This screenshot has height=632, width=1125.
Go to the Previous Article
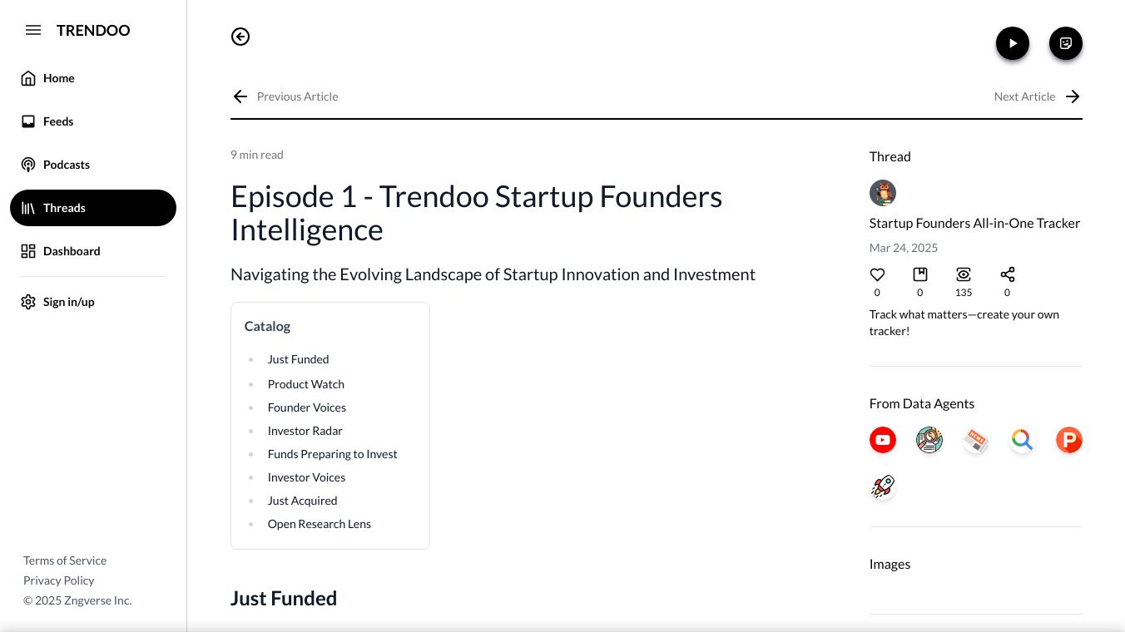coord(285,96)
